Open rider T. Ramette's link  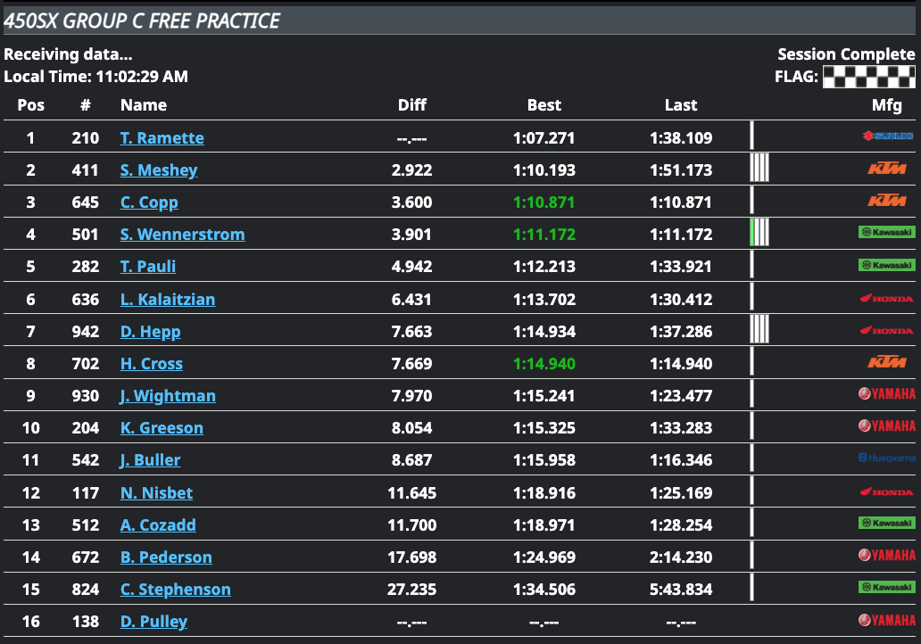(162, 138)
